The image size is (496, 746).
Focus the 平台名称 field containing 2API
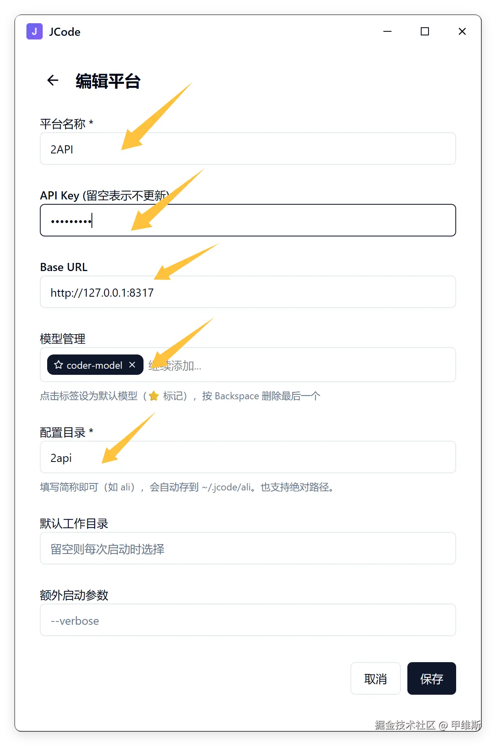click(x=248, y=149)
